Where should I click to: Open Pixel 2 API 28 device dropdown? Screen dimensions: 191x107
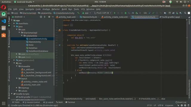click(x=103, y=13)
